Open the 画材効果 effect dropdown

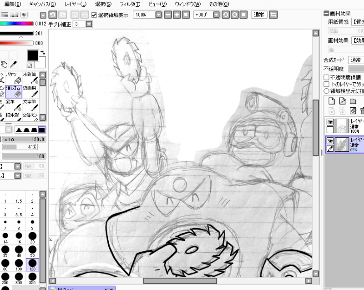[358, 40]
